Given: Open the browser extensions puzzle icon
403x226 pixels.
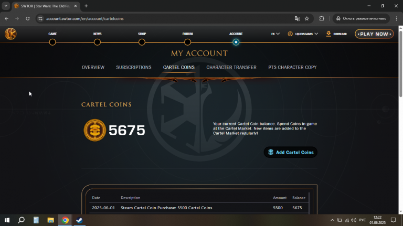Looking at the screenshot, I should [322, 18].
